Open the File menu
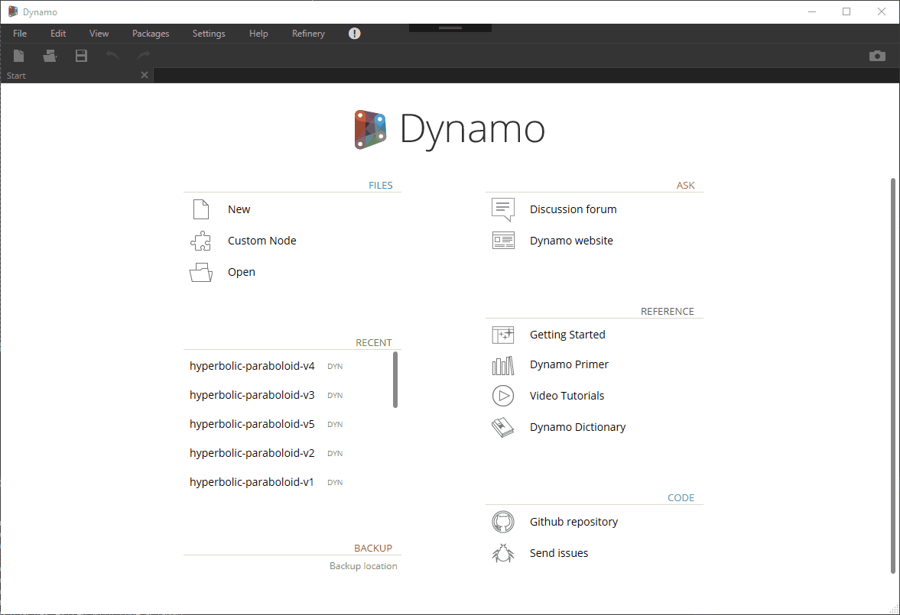 coord(20,34)
